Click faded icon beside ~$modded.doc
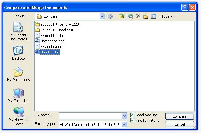Viewport: 201px width, 133px height. [x=37, y=35]
